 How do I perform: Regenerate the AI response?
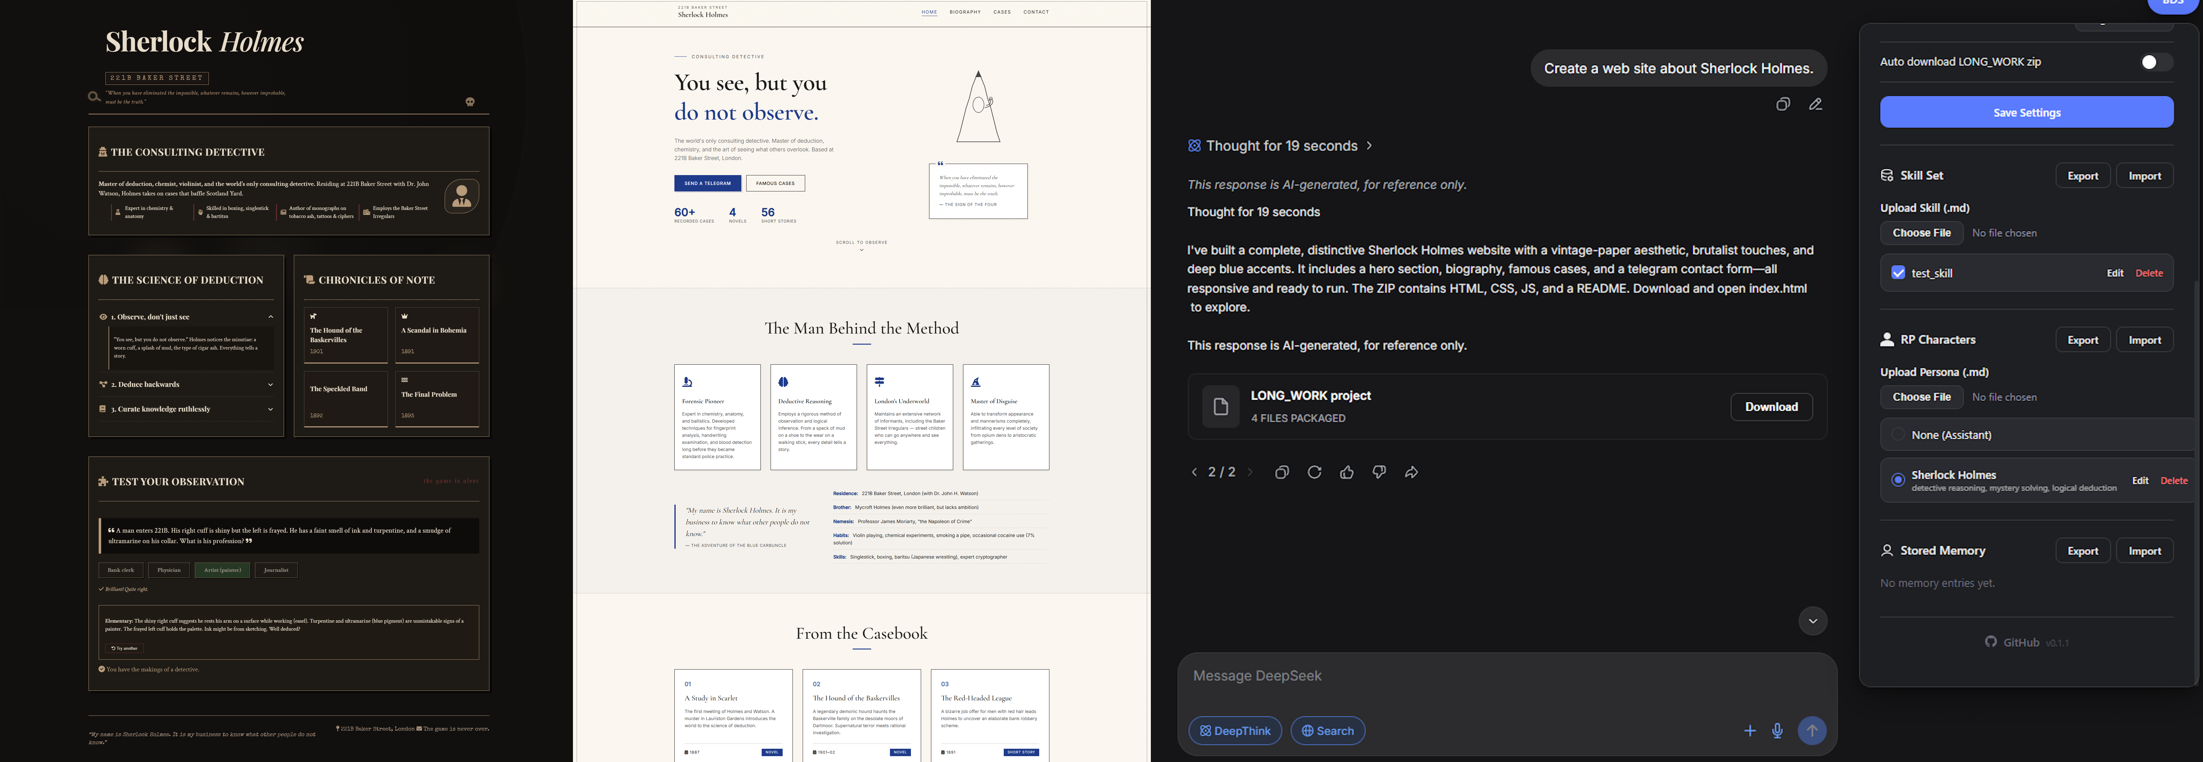coord(1315,472)
